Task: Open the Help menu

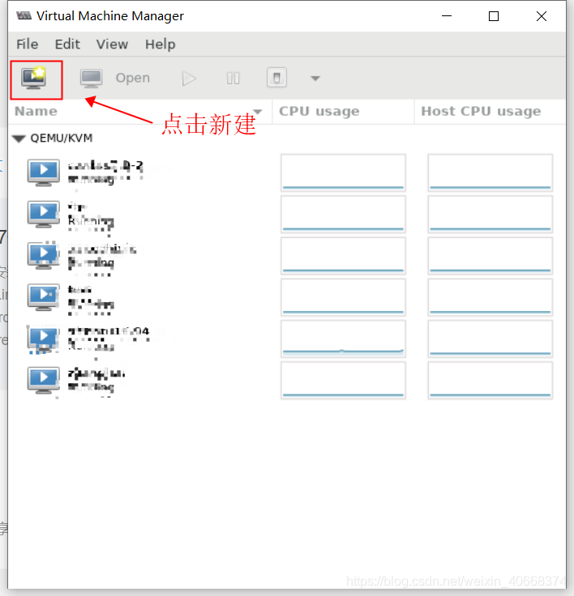Action: (x=161, y=44)
